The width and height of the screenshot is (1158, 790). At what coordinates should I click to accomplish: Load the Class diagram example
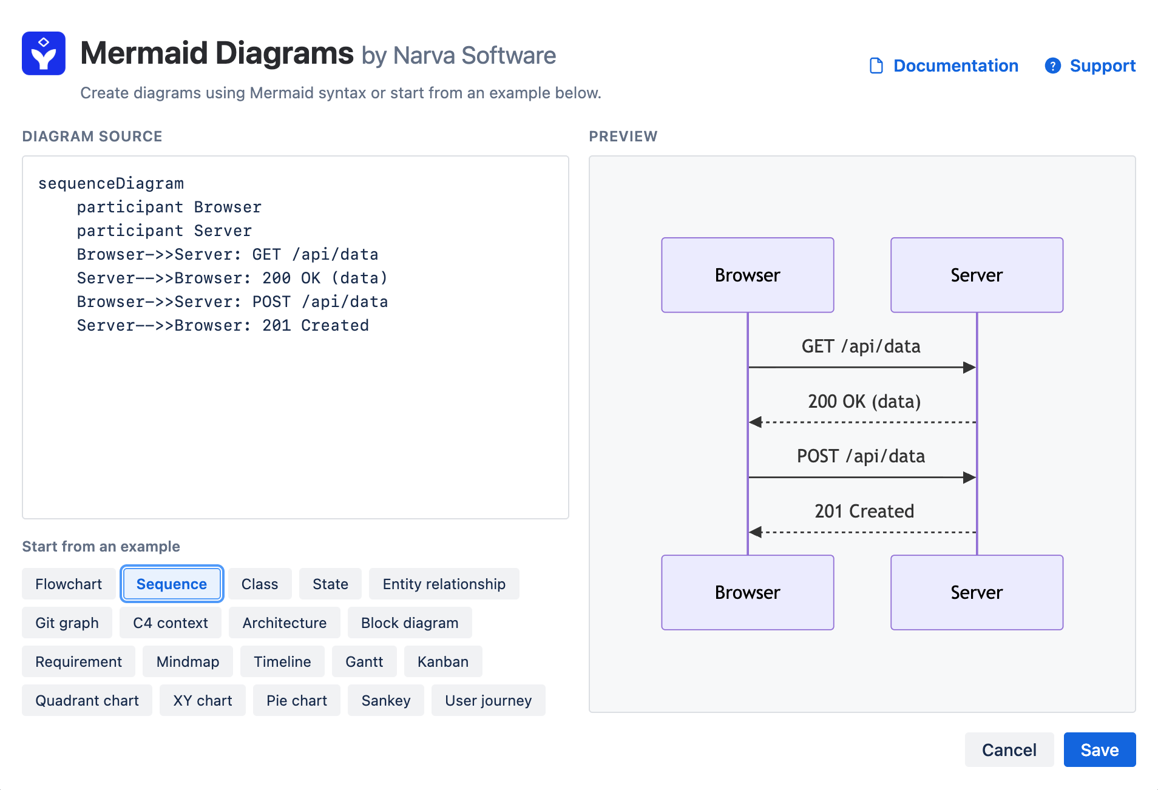[x=260, y=584]
